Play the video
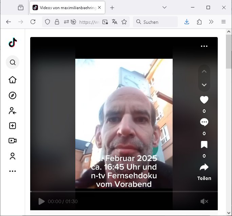This screenshot has width=232, height=216. point(41,201)
